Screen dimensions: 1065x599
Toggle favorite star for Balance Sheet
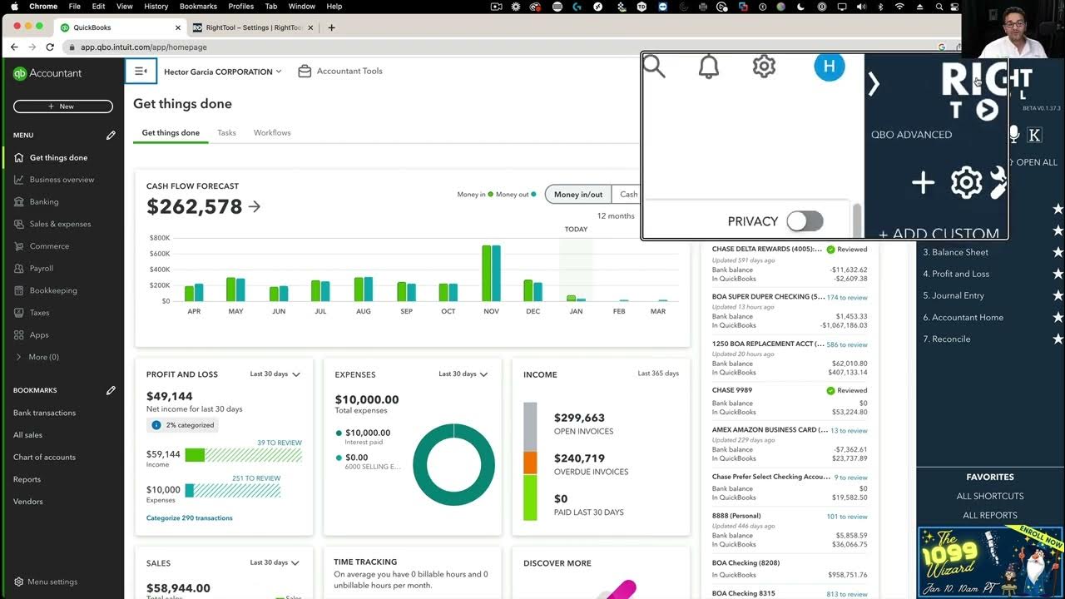[x=1058, y=252]
